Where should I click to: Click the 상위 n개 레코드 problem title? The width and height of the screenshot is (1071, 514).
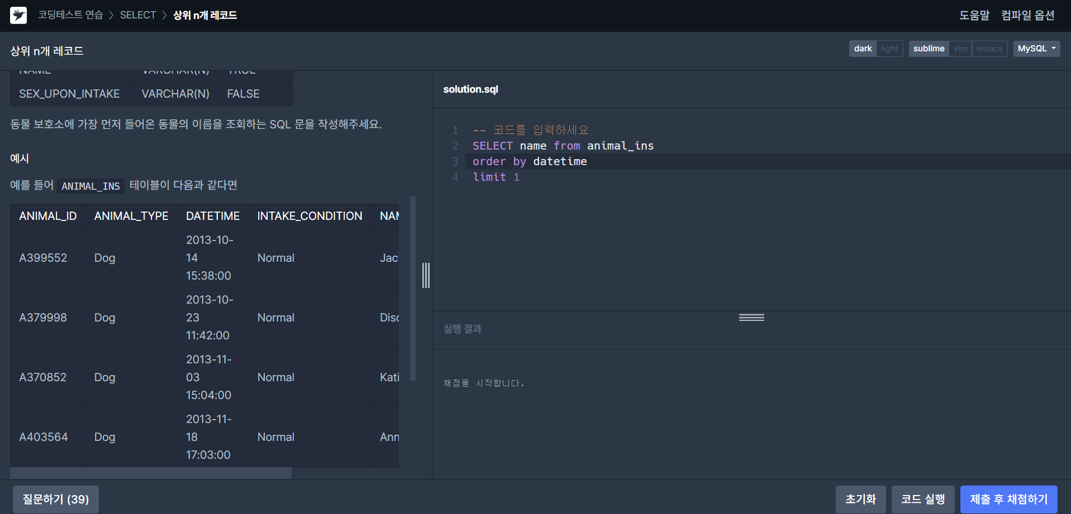pyautogui.click(x=47, y=51)
